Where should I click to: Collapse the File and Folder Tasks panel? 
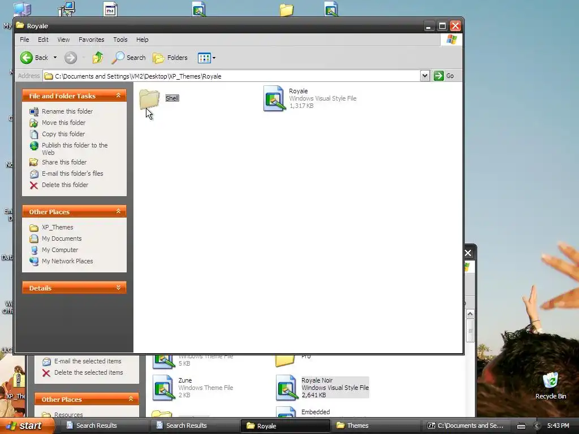119,96
